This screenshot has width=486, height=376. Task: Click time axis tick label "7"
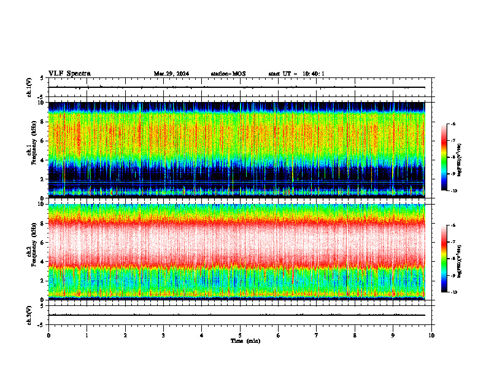(x=317, y=335)
